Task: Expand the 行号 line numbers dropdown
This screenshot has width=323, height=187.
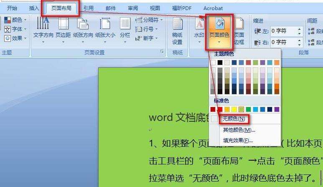Action: pos(147,29)
